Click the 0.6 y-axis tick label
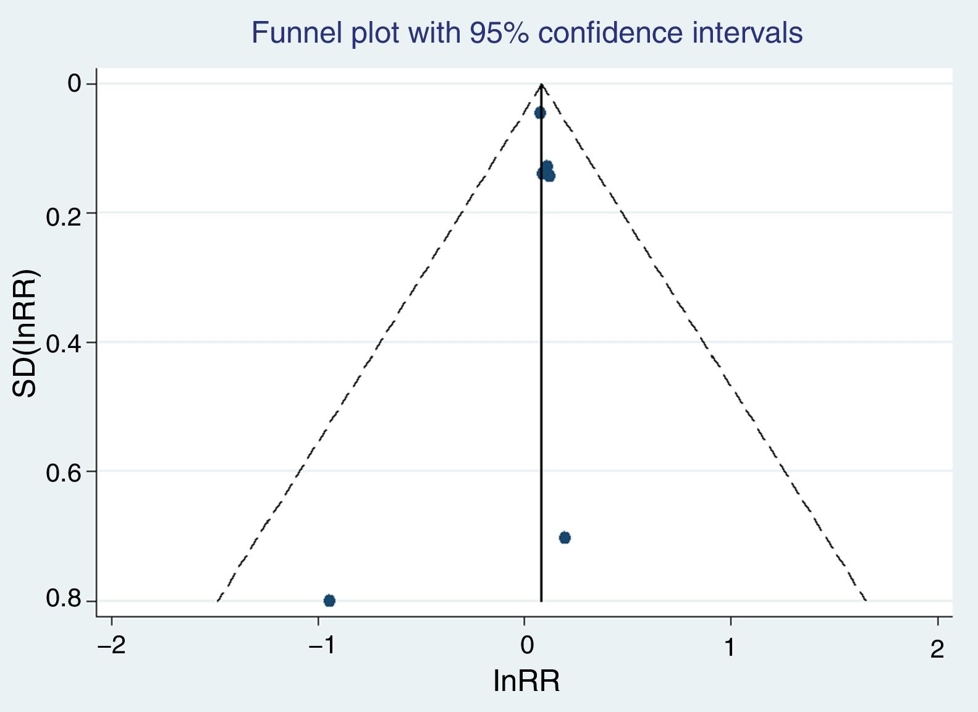This screenshot has height=712, width=978. click(x=64, y=474)
